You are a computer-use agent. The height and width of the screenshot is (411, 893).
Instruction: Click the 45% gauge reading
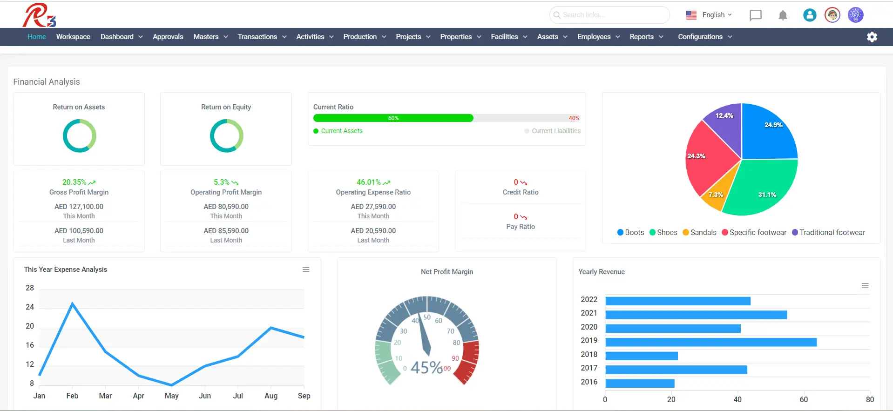[426, 368]
